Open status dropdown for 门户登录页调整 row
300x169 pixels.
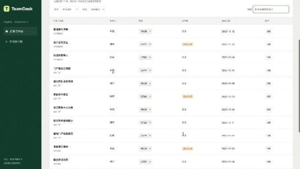(x=145, y=71)
